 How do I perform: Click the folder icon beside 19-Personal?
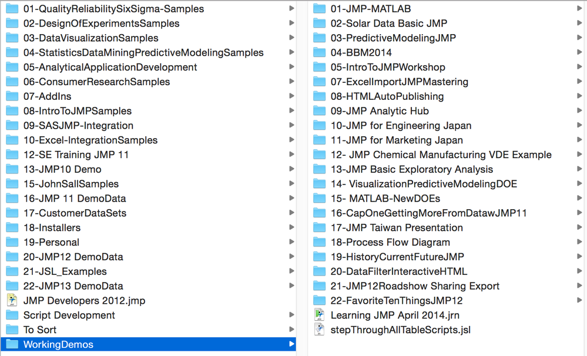[x=12, y=242]
